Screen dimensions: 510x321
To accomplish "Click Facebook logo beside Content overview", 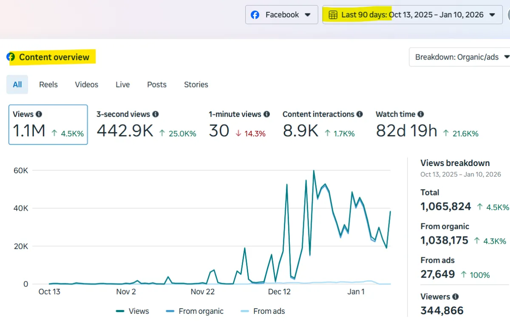I will click(11, 57).
